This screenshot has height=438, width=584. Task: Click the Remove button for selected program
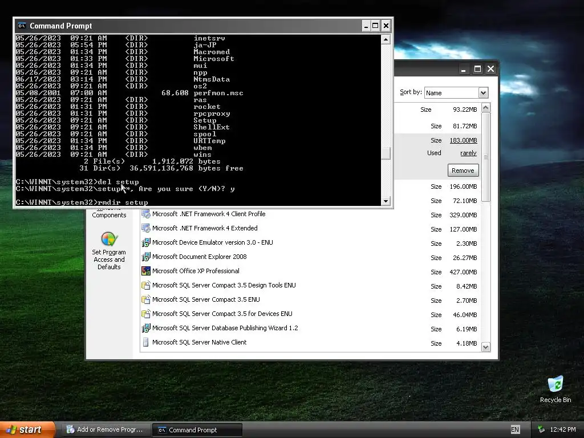click(x=463, y=171)
